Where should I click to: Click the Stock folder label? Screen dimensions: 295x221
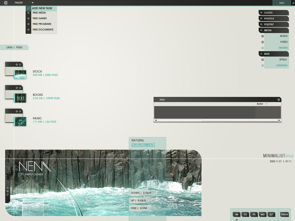click(x=37, y=71)
